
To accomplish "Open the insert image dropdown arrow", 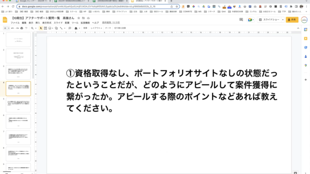I will tap(52, 28).
